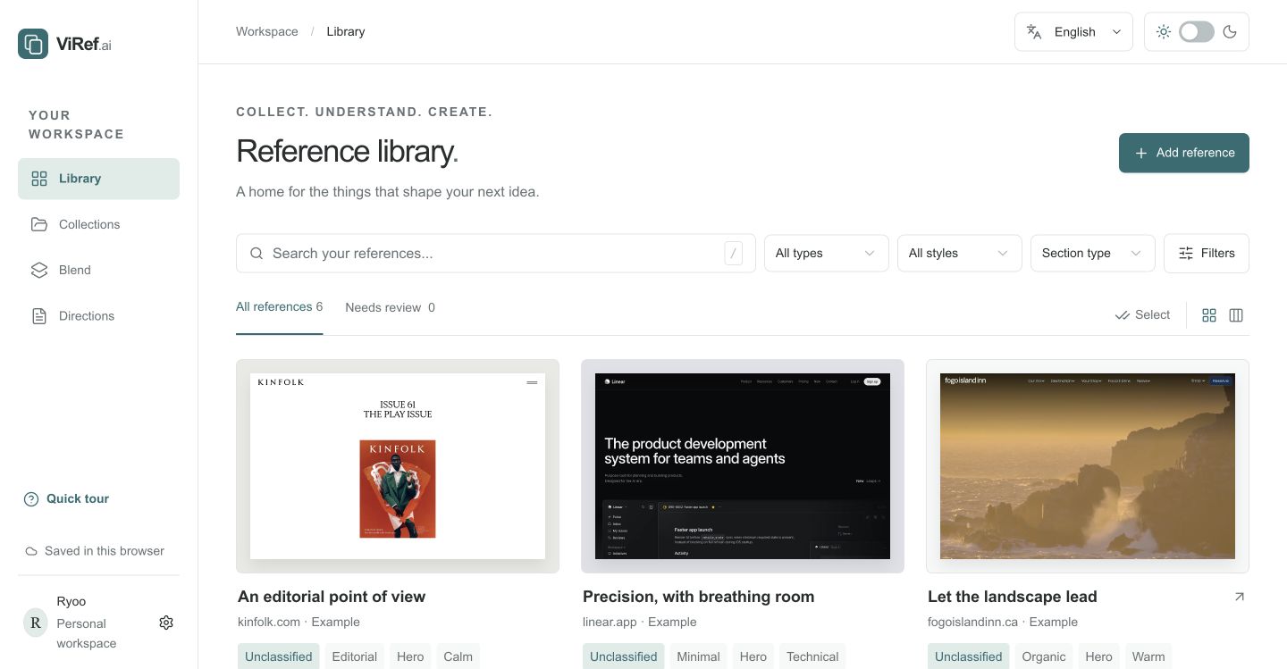Click the Calm tag on Kinfolk card
1287x669 pixels.
[x=458, y=656]
